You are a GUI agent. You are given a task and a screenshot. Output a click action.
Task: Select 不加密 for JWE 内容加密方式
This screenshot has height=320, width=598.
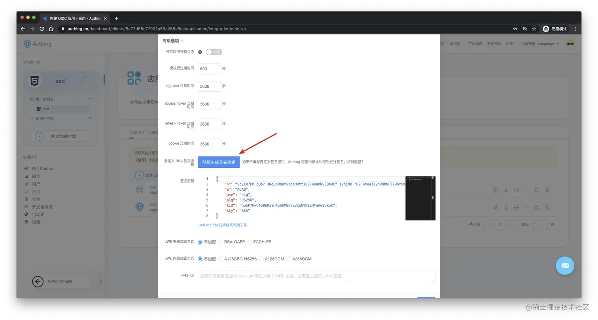200,259
